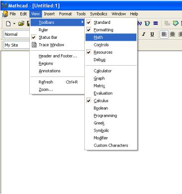Click the Mathcad title bar icon

pyautogui.click(x=4, y=6)
